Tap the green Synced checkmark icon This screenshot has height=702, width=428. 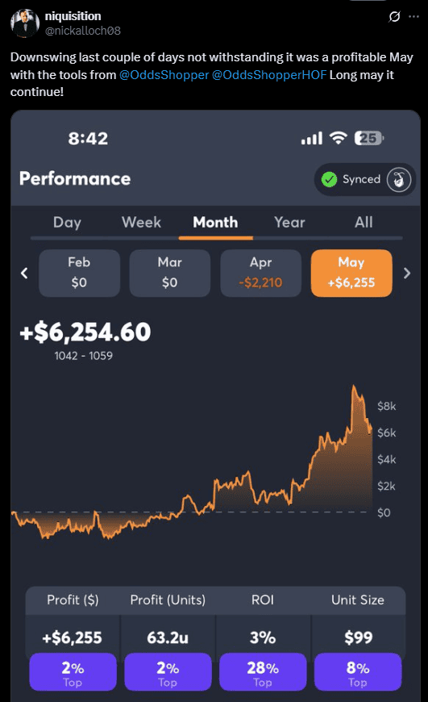(329, 179)
